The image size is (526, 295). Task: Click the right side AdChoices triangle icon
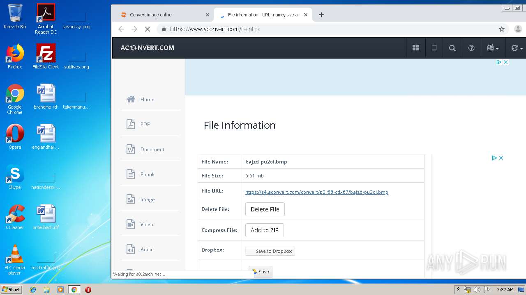[494, 158]
